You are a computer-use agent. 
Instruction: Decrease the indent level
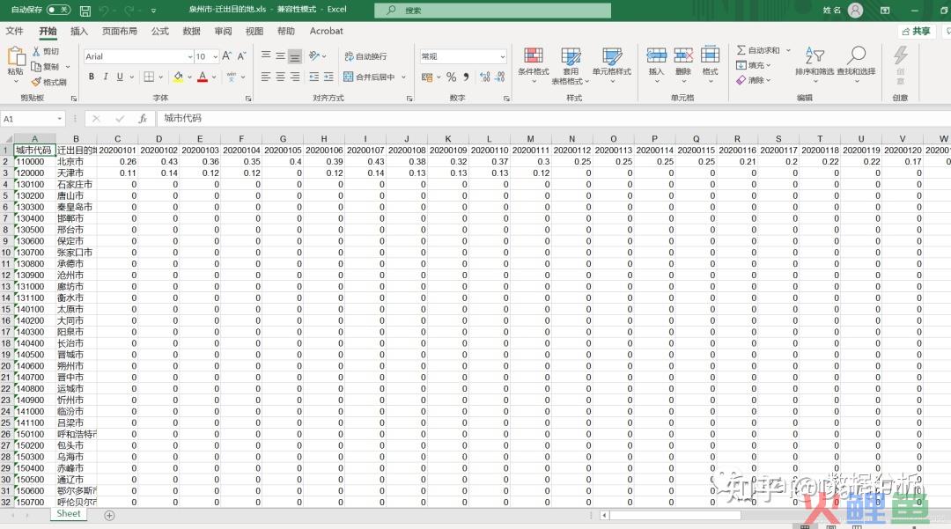(313, 77)
